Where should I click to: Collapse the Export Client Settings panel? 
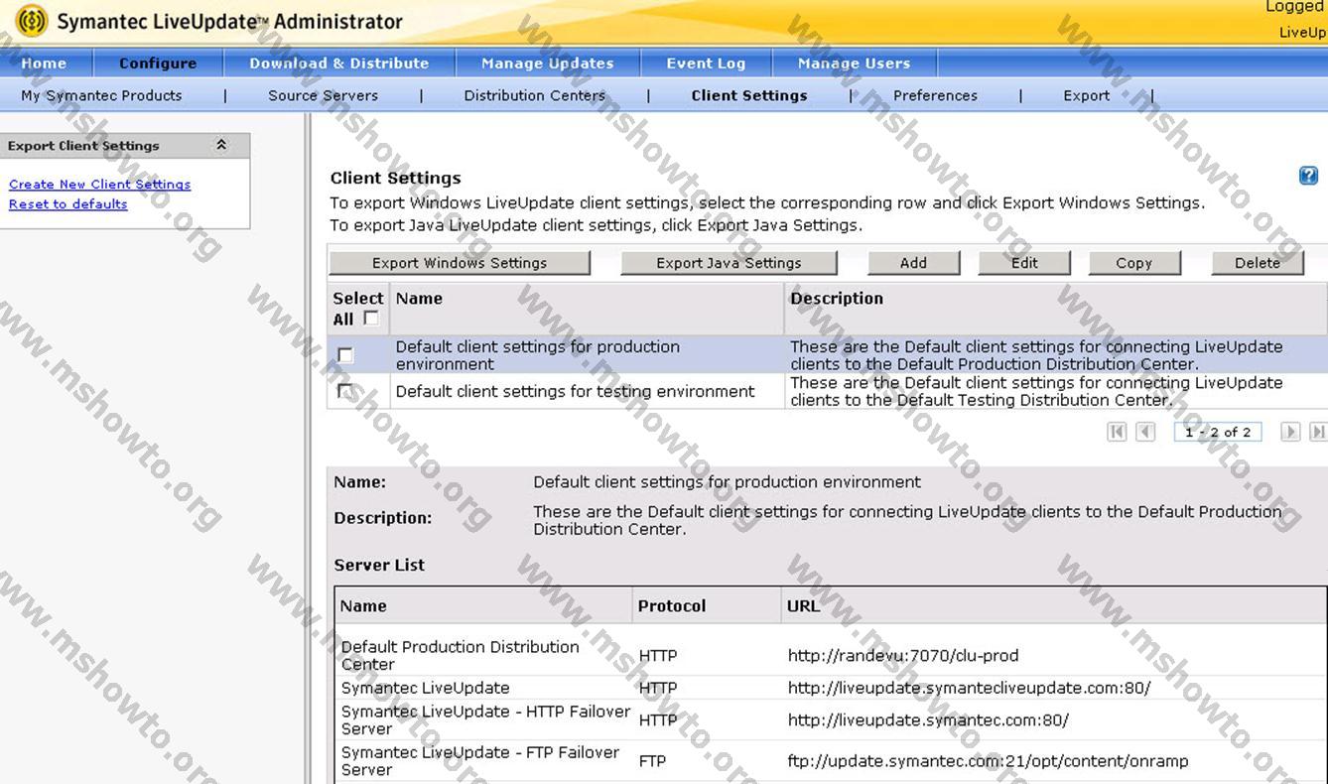point(221,145)
